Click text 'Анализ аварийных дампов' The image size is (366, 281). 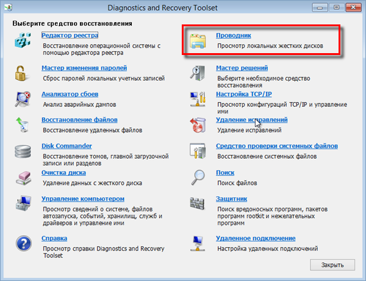point(79,104)
